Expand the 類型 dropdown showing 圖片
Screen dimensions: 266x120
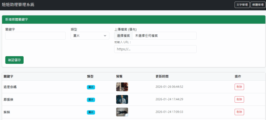tap(90, 36)
